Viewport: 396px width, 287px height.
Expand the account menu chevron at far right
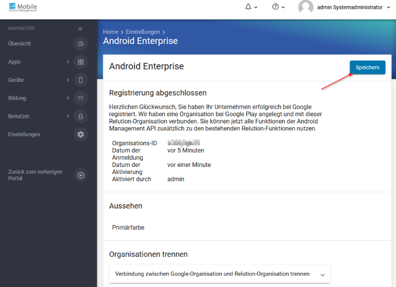(388, 8)
